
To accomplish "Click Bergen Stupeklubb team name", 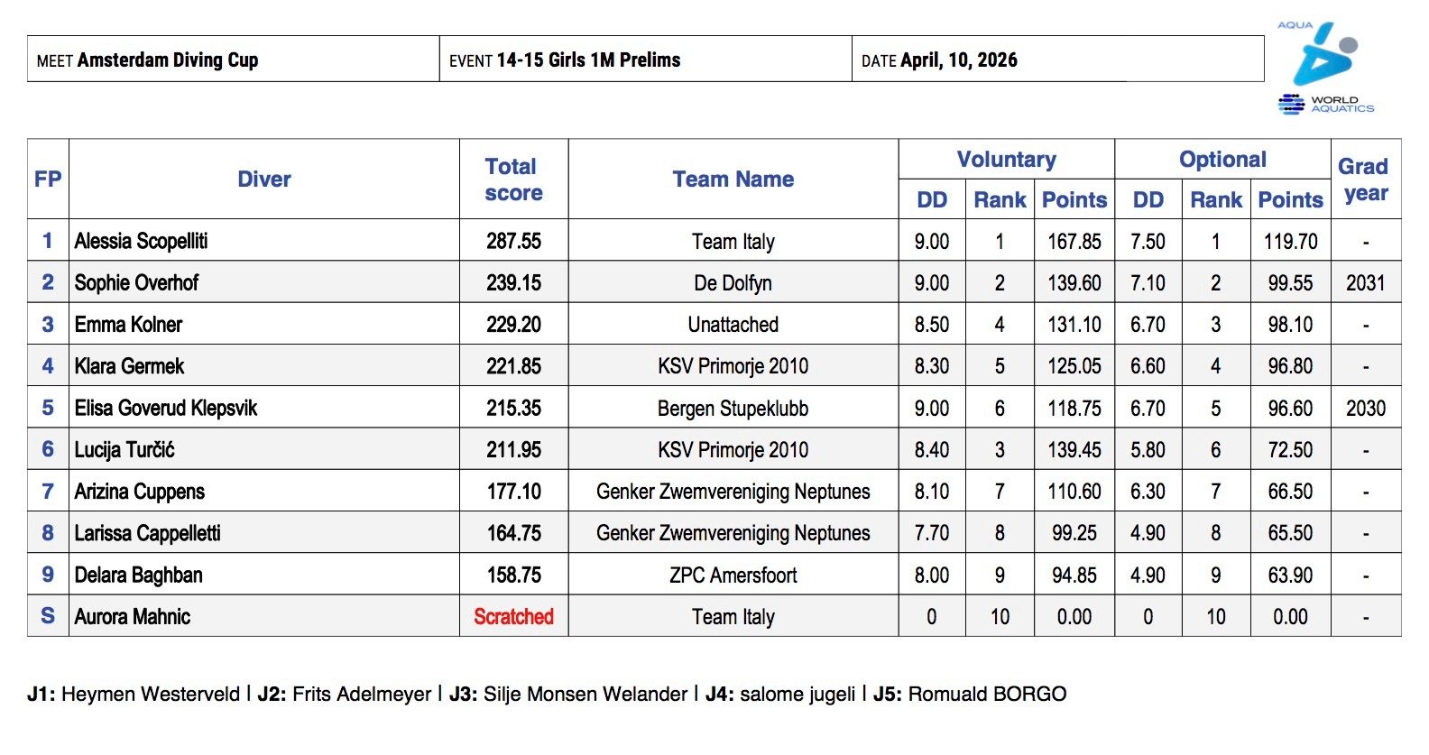I will tap(733, 409).
